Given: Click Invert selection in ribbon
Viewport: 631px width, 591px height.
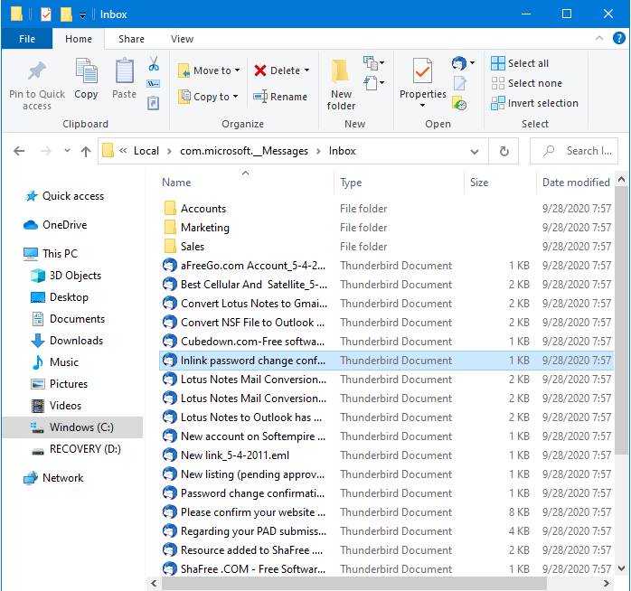Looking at the screenshot, I should click(x=534, y=103).
